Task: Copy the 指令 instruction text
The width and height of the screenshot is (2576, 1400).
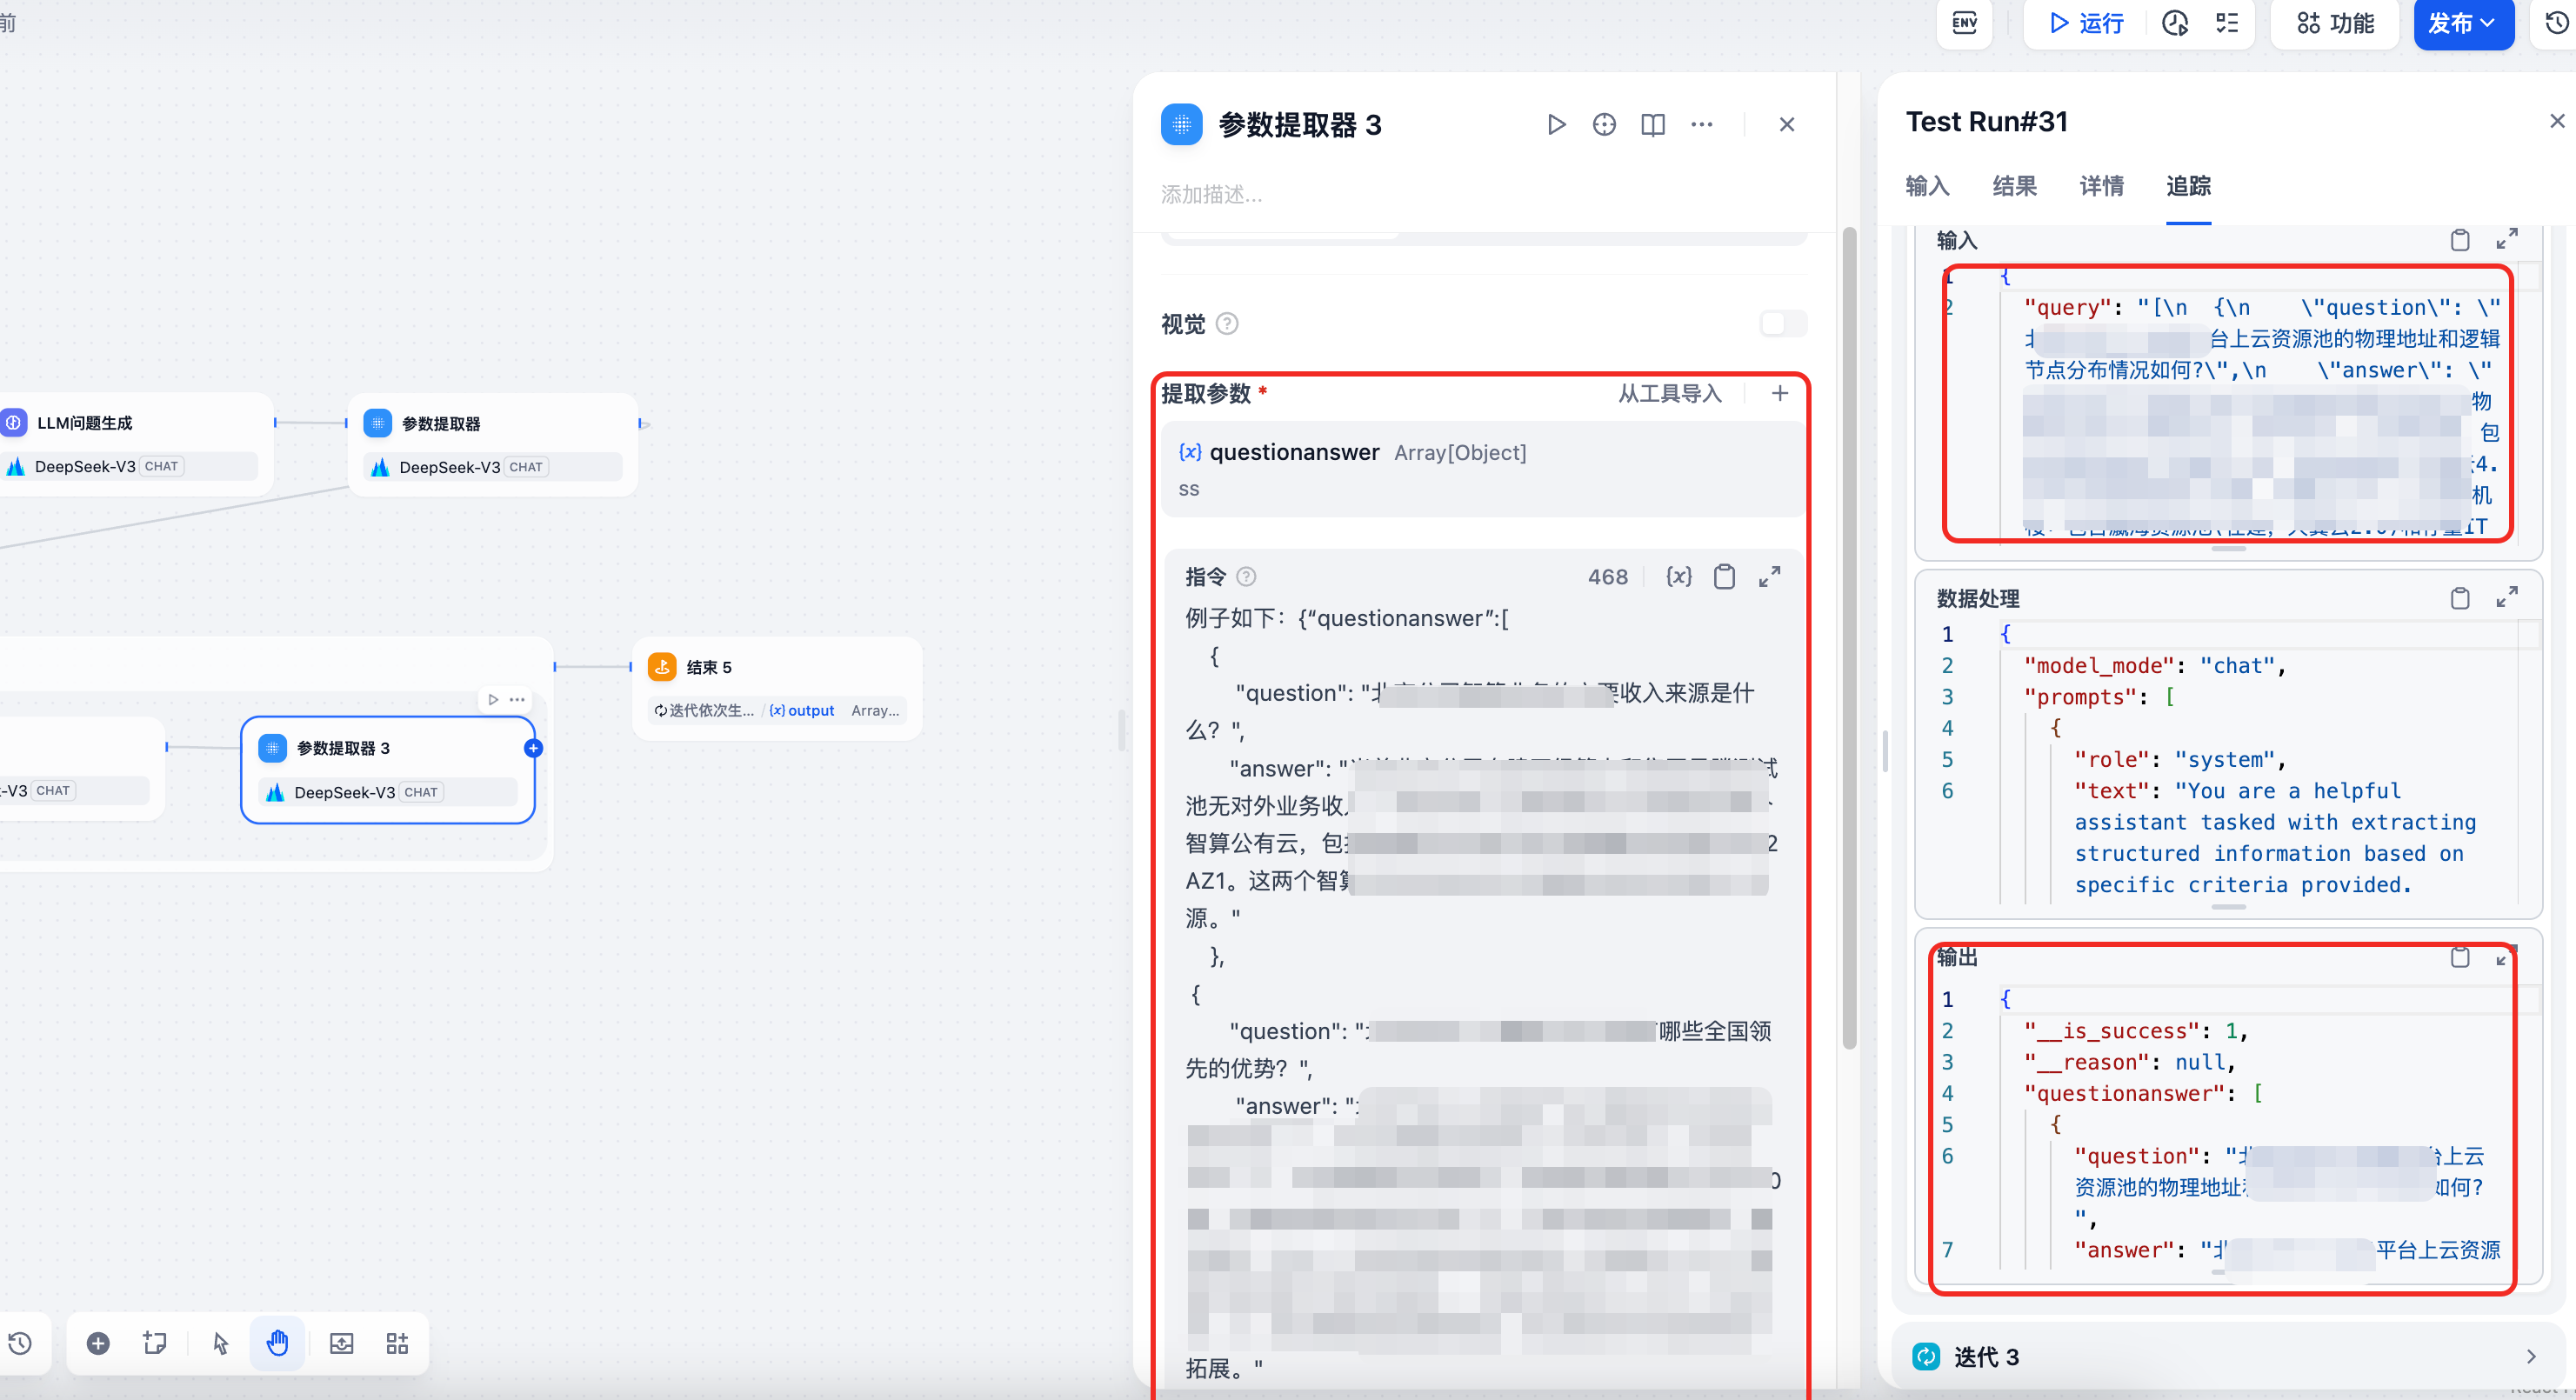Action: 1724,577
